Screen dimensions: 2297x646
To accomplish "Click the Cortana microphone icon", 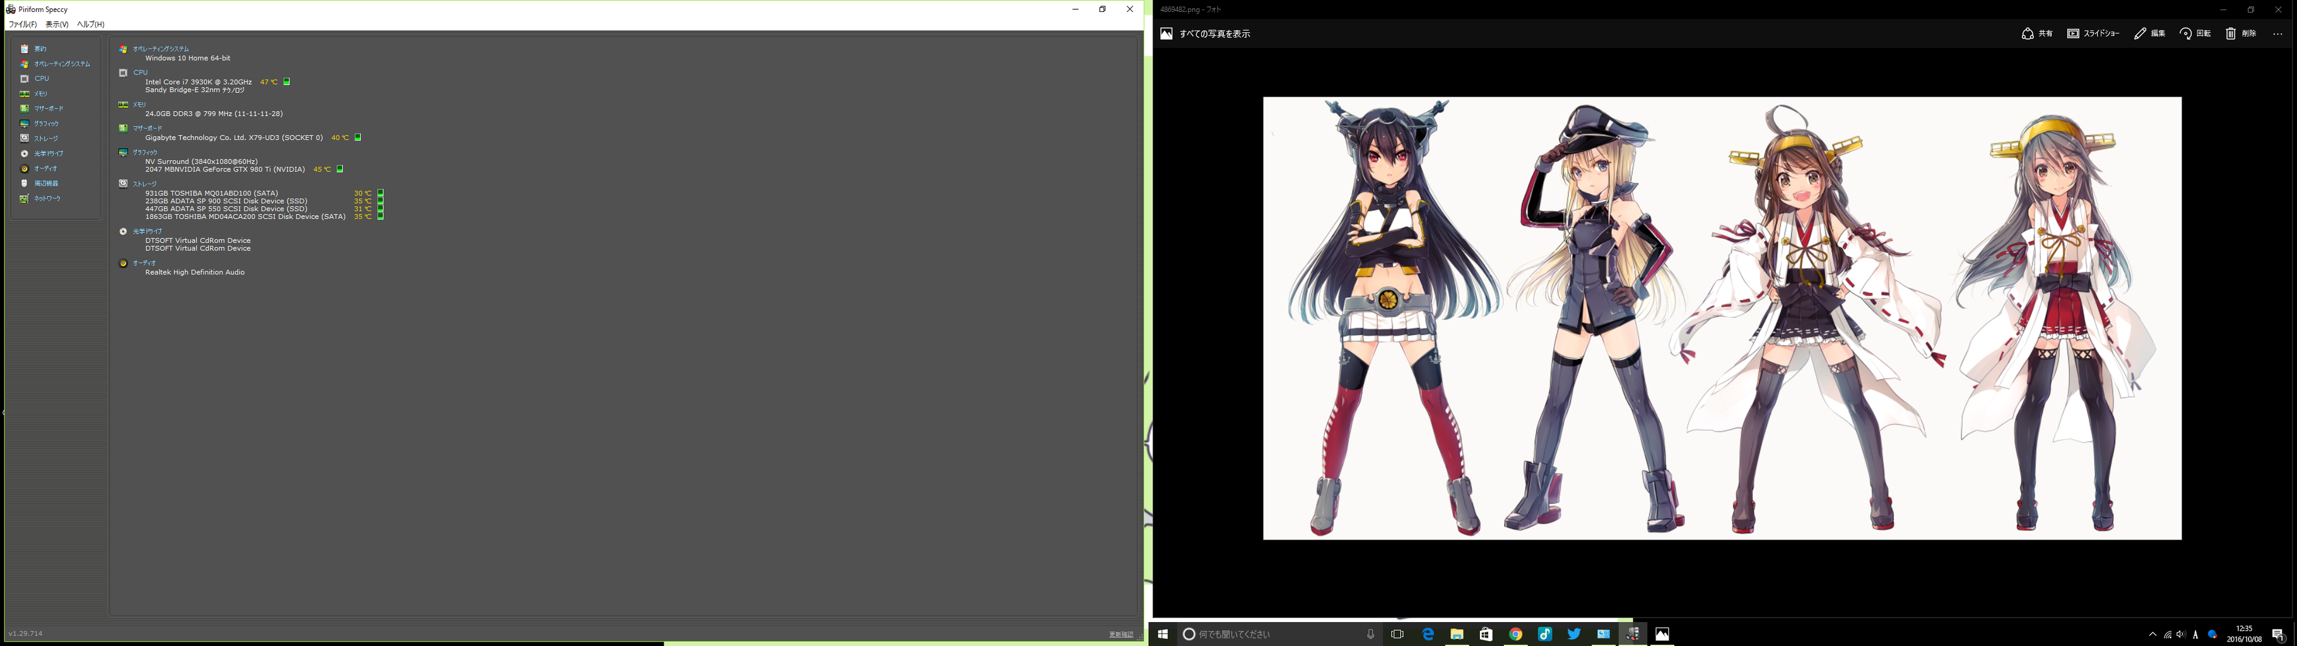I will tap(1370, 635).
